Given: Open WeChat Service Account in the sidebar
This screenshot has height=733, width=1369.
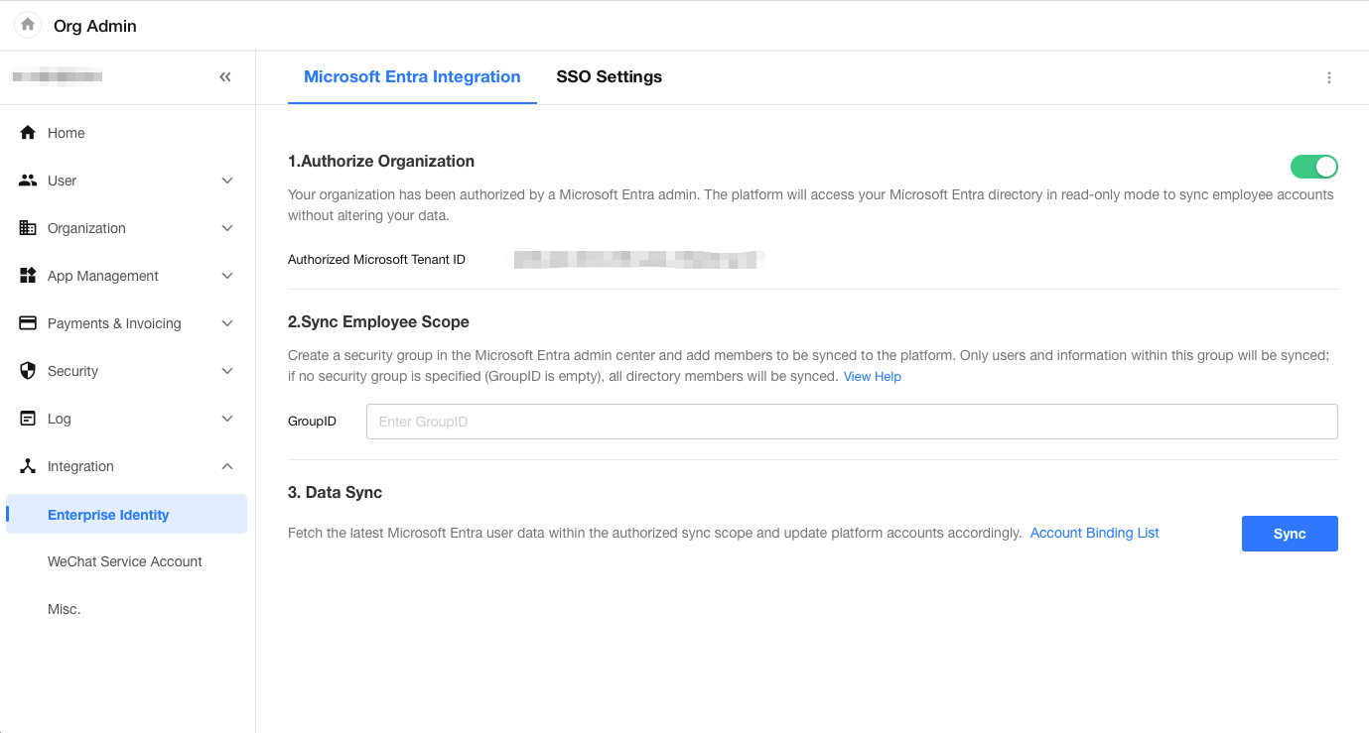Looking at the screenshot, I should pyautogui.click(x=125, y=561).
